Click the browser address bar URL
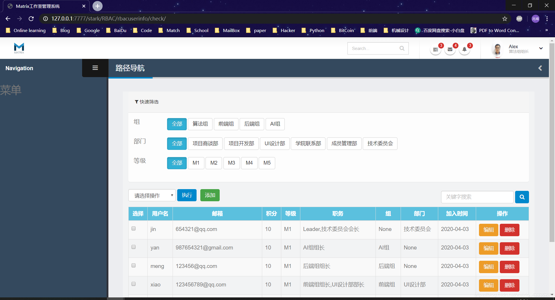This screenshot has width=555, height=300. click(108, 18)
